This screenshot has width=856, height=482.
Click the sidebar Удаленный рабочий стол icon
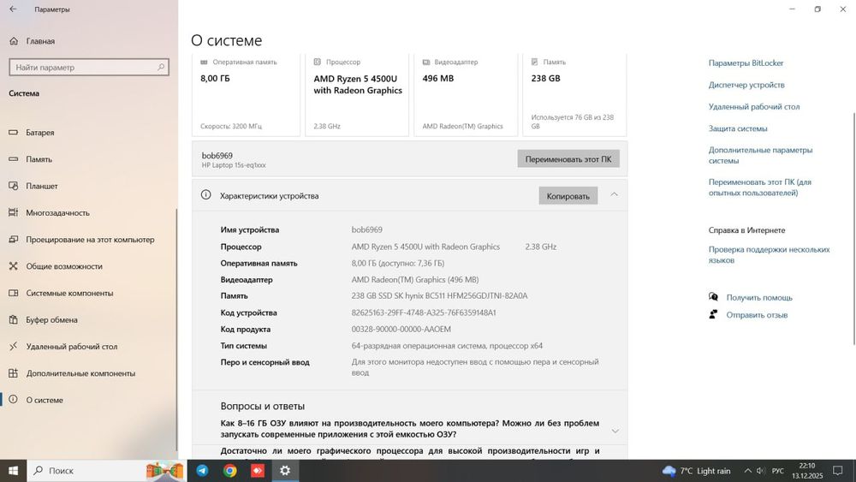(x=14, y=347)
